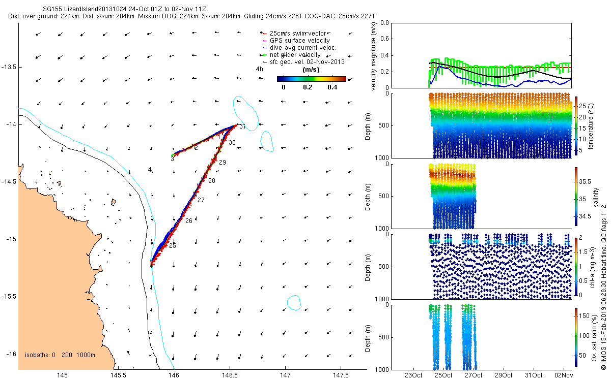Image resolution: width=611 pixels, height=381 pixels.
Task: Click the temperature (°C) colorbar
Action: point(576,127)
